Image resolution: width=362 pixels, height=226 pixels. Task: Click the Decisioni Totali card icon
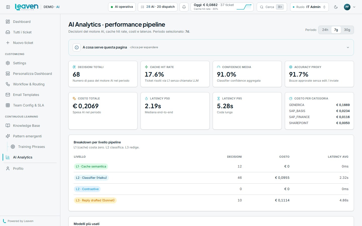tap(74, 67)
